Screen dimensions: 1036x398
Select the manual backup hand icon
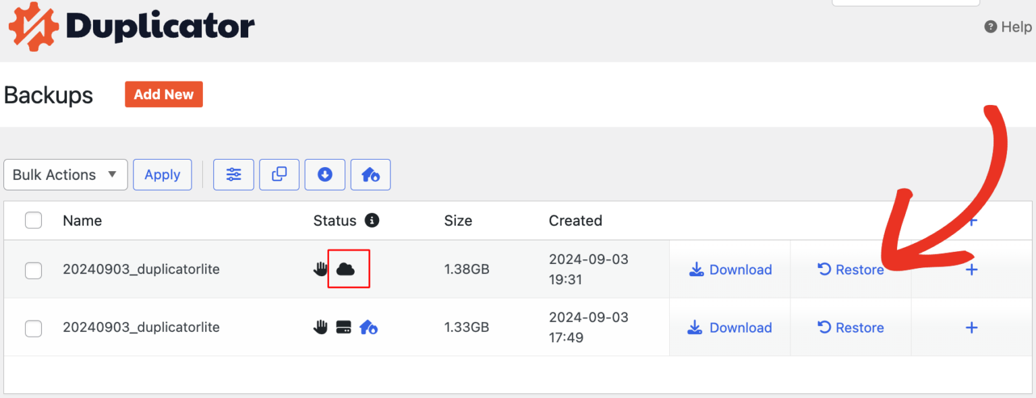pos(320,269)
